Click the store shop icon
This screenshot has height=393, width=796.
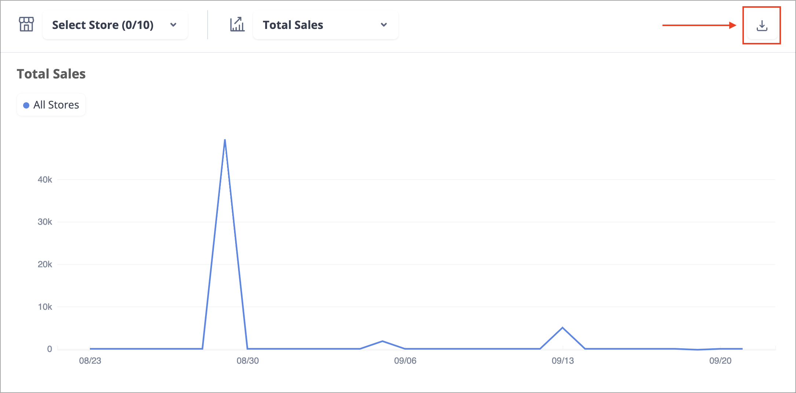(x=26, y=24)
